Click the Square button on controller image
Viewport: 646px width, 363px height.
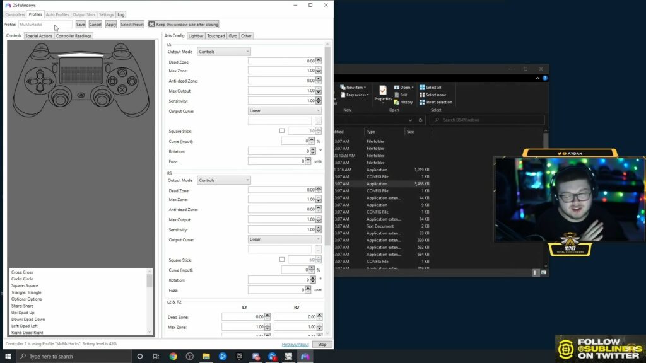(x=112, y=81)
